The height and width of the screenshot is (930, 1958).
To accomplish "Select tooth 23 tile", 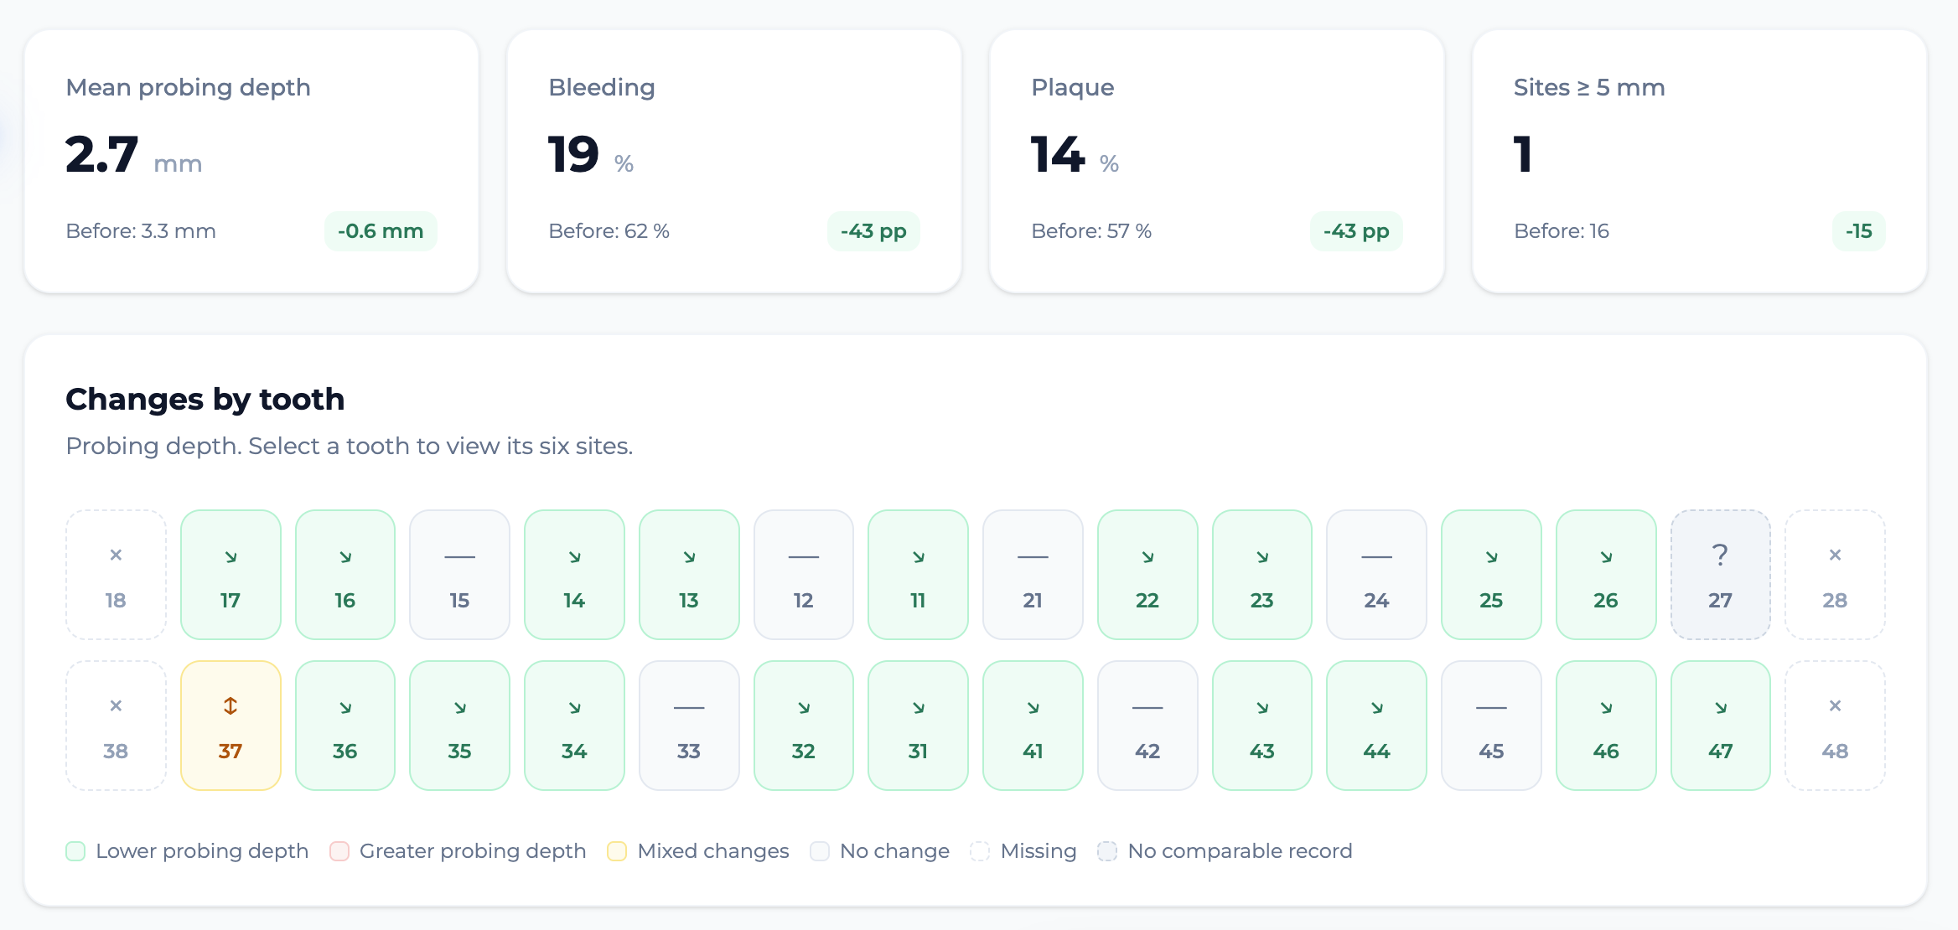I will click(x=1262, y=575).
